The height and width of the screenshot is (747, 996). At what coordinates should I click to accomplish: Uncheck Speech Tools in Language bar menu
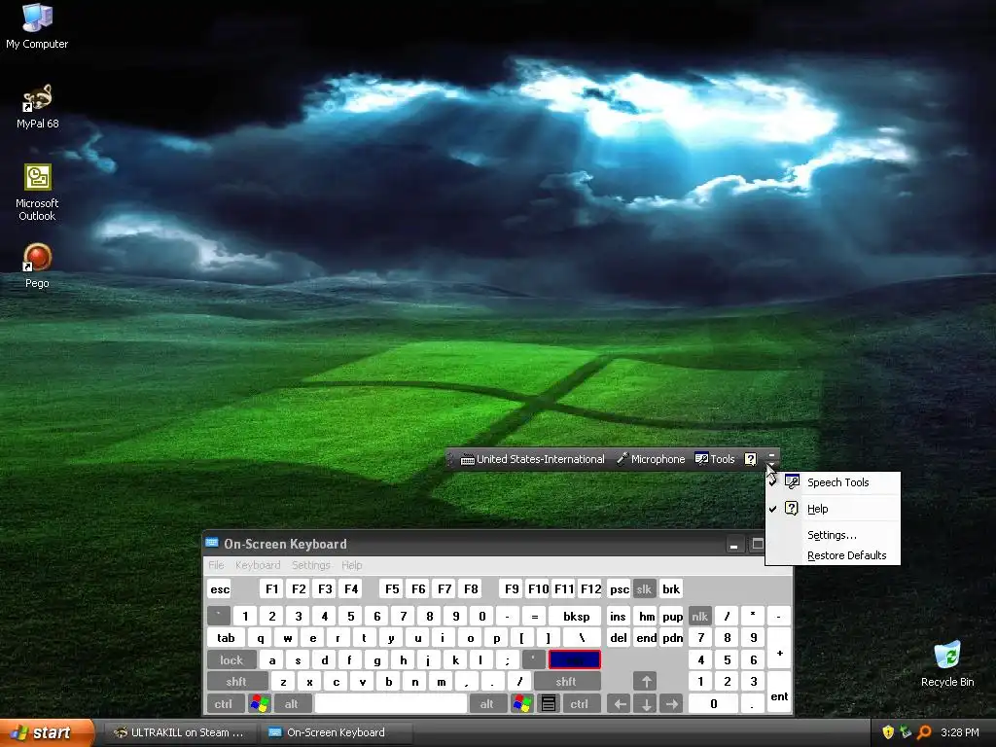pyautogui.click(x=833, y=482)
